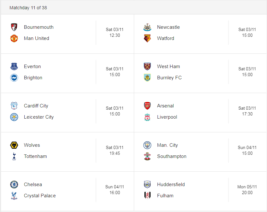Select the Chelsea lion badge
Image resolution: width=267 pixels, height=212 pixels.
coord(14,185)
